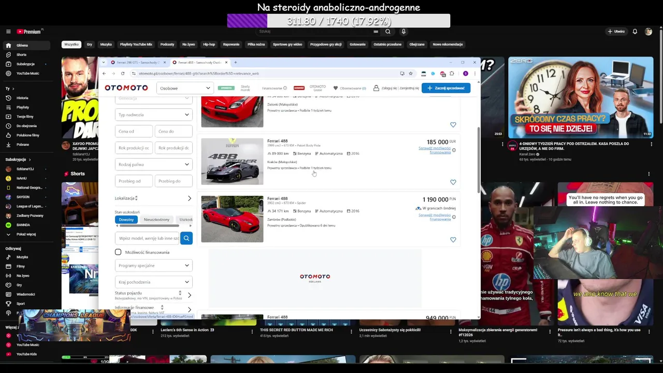663x373 pixels.
Task: Open YouTube notifications bell
Action: (635, 32)
